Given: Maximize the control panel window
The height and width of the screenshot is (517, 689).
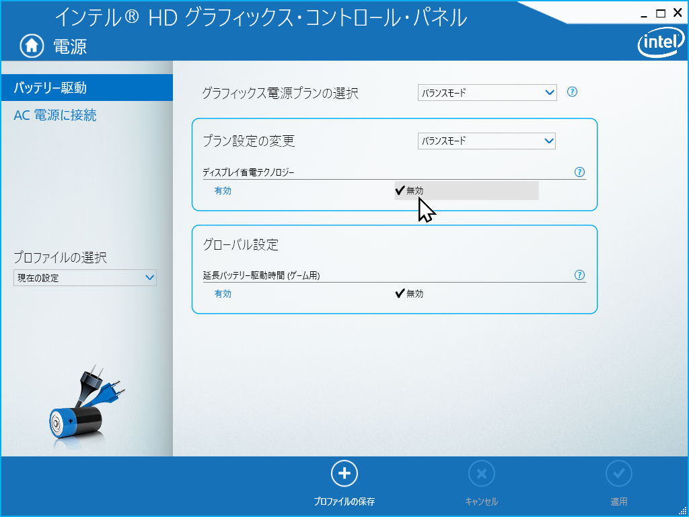Looking at the screenshot, I should [x=660, y=13].
